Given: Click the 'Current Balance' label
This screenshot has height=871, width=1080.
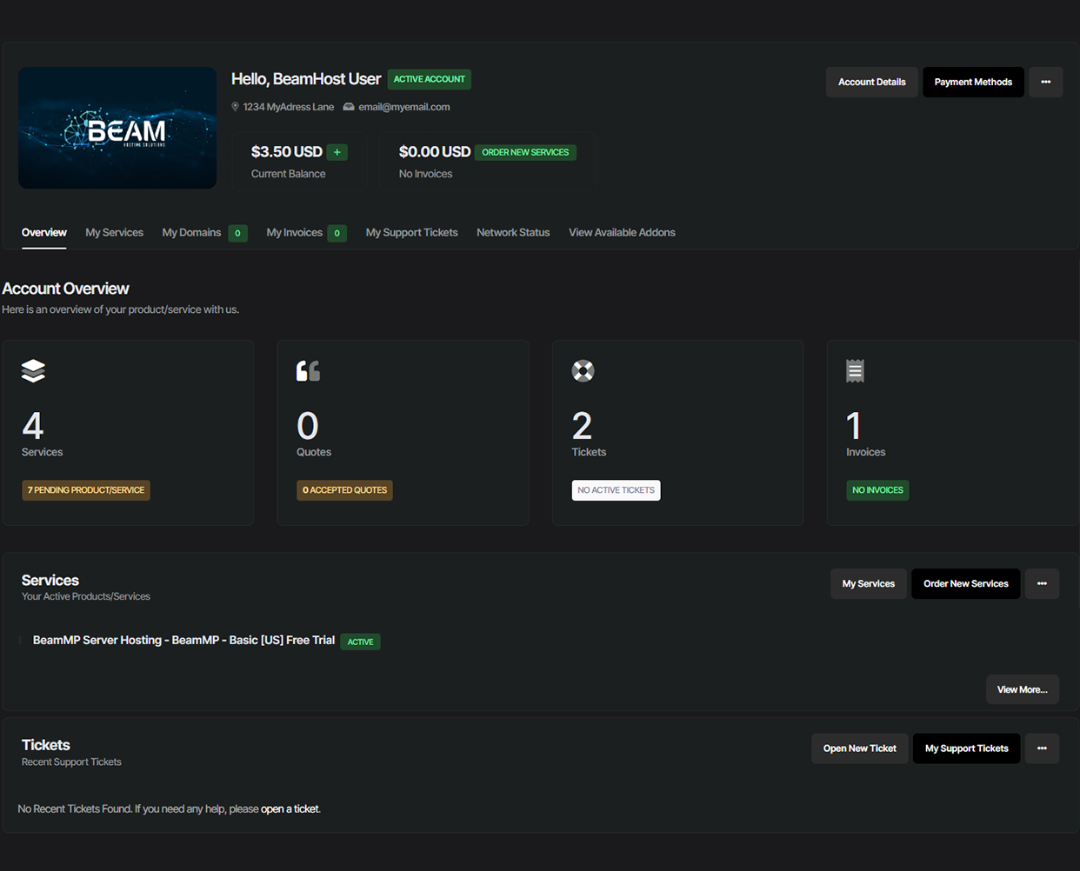Looking at the screenshot, I should (289, 174).
